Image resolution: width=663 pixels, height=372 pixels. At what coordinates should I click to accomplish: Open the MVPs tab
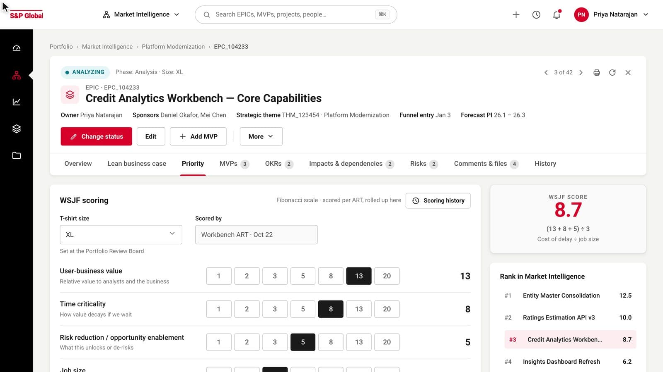(234, 164)
